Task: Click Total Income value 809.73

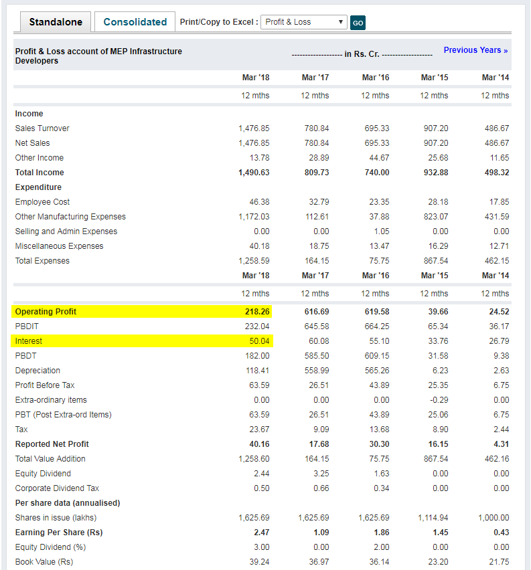Action: pyautogui.click(x=317, y=173)
